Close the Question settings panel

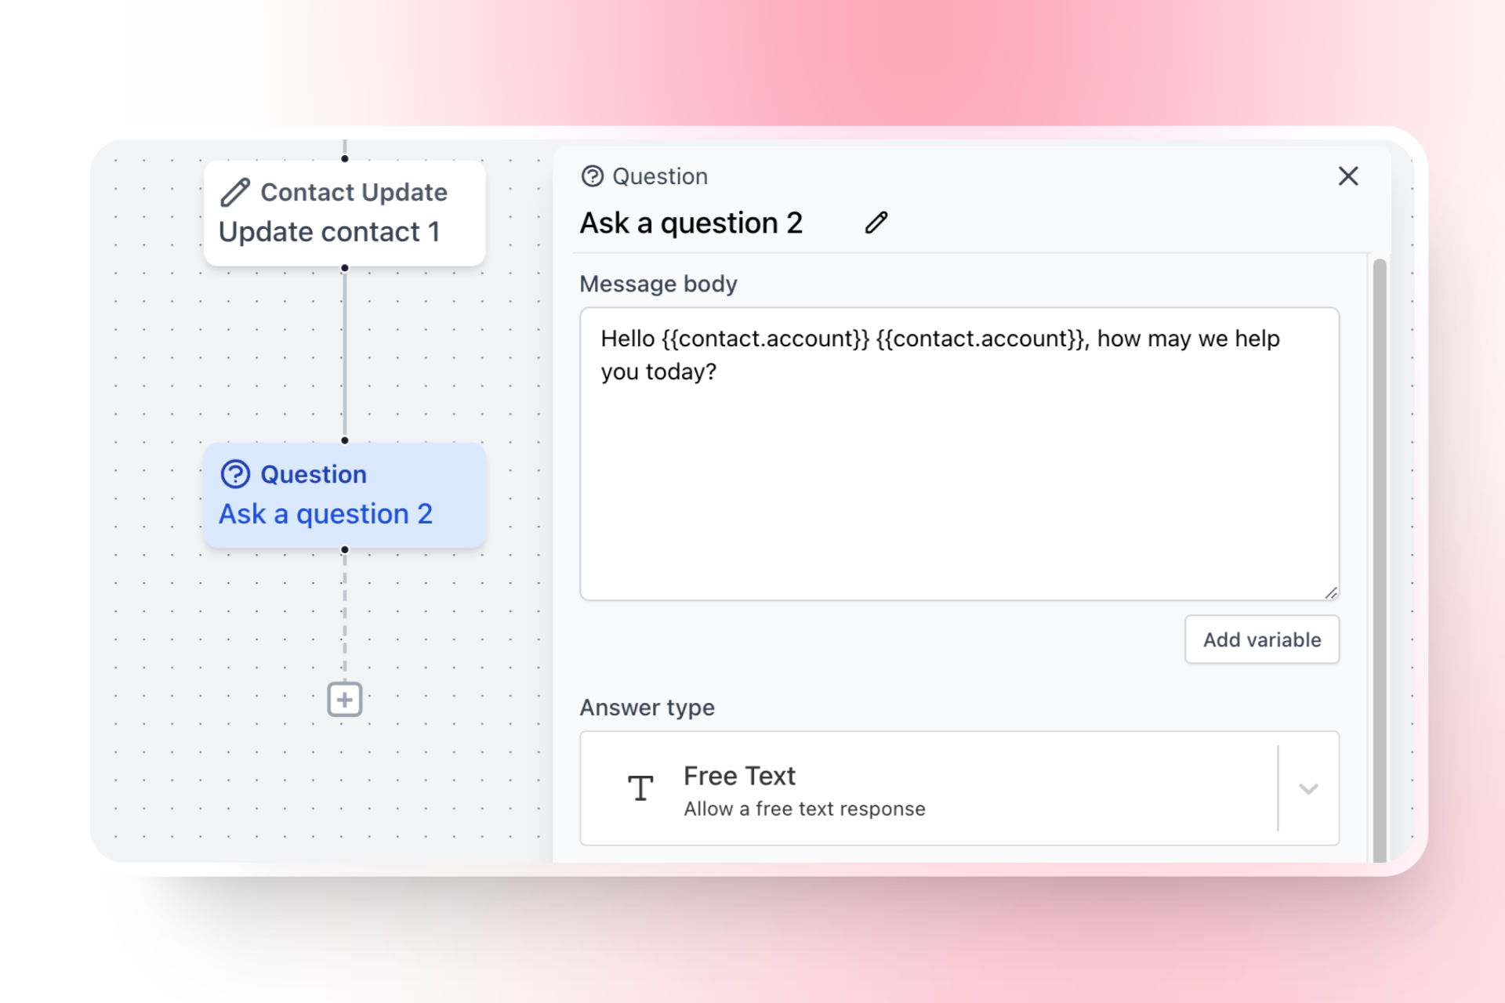coord(1347,176)
